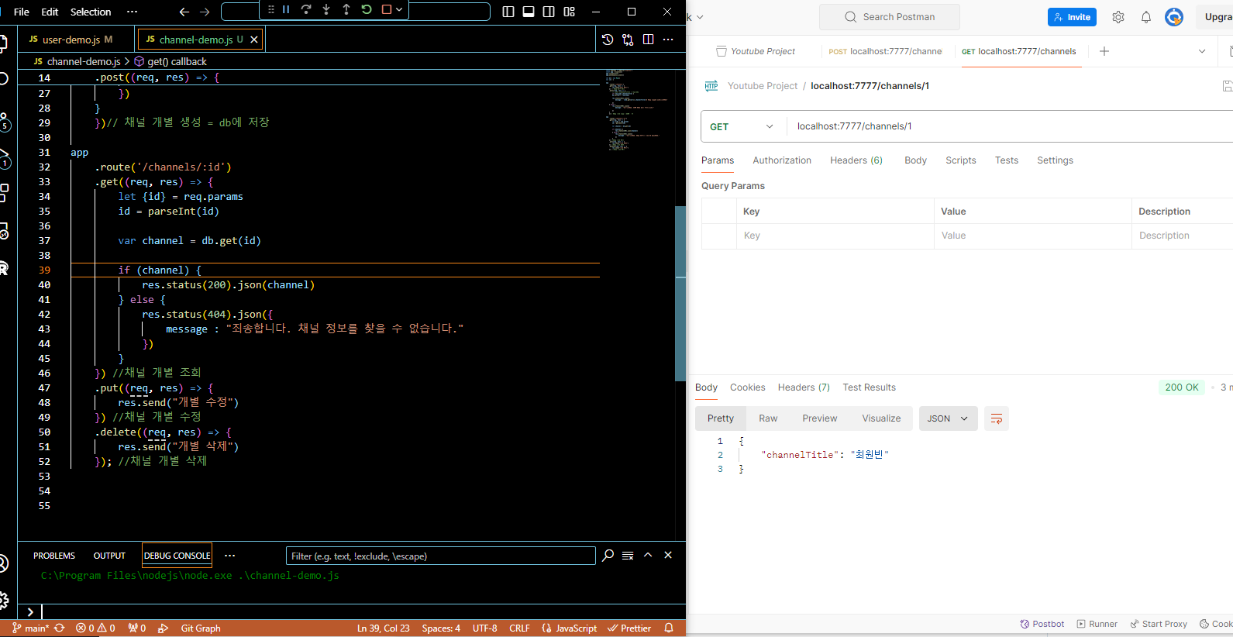This screenshot has width=1233, height=637.
Task: Close the bottom panel
Action: point(668,556)
